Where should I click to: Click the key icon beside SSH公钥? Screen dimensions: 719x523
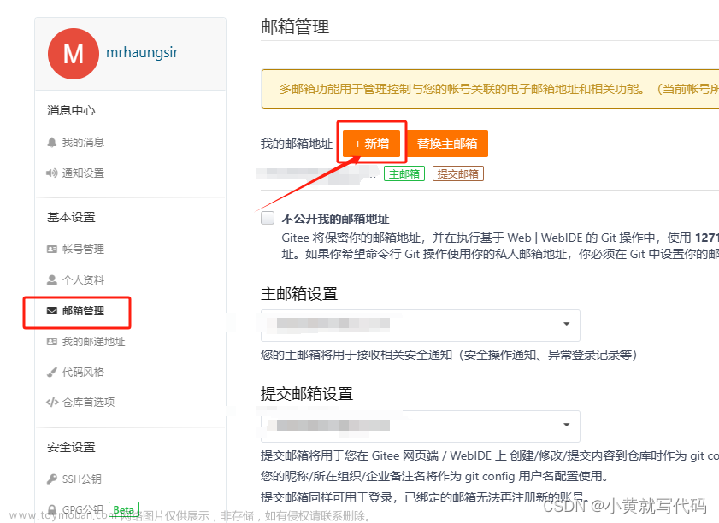(x=52, y=479)
